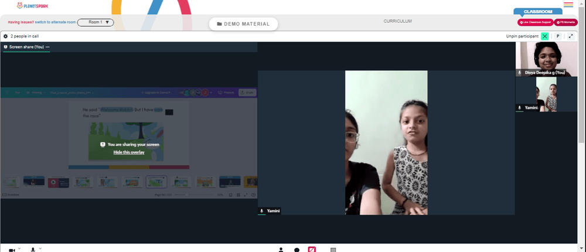Stop screen sharing with the red icon
This screenshot has width=586, height=252.
tap(312, 250)
